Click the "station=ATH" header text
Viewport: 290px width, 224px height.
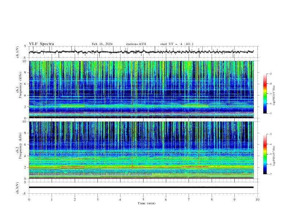(136, 44)
